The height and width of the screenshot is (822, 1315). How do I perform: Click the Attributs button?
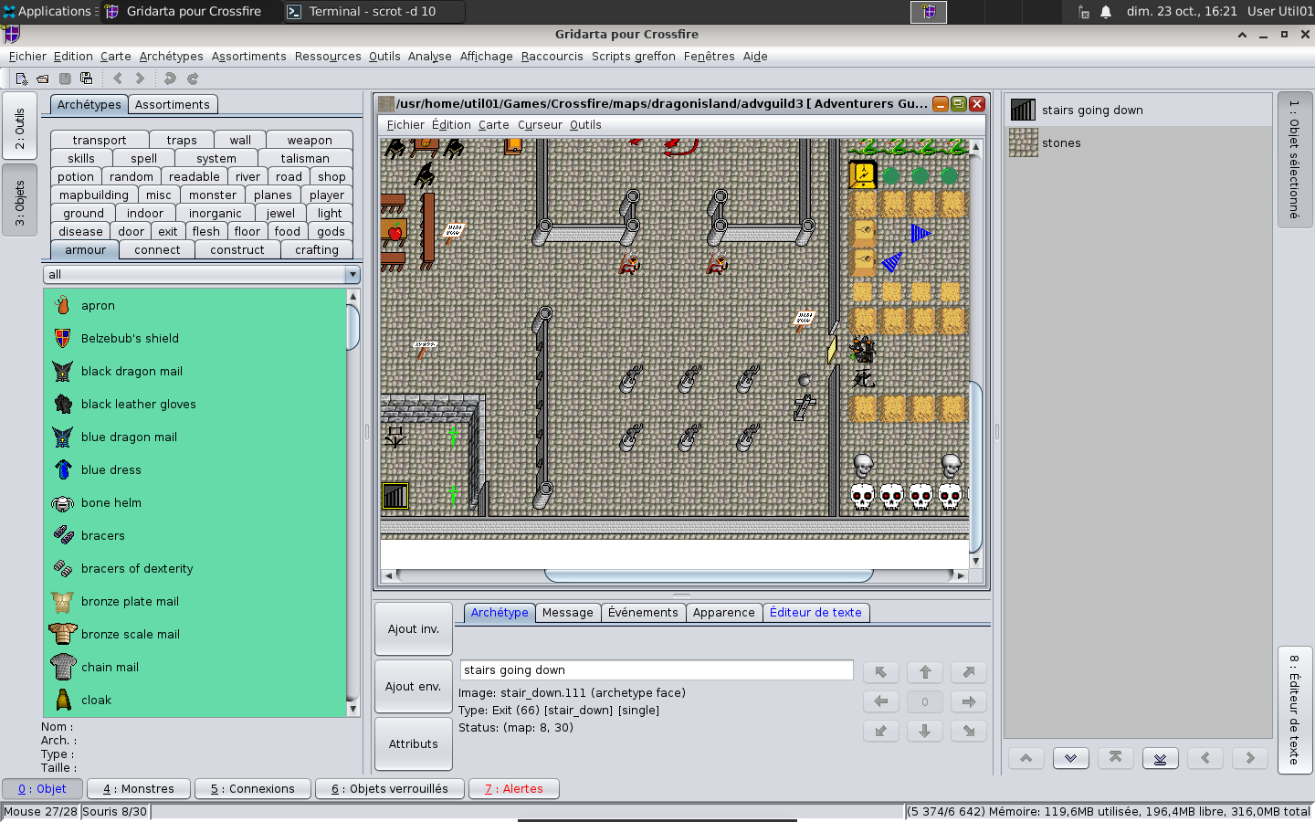(414, 743)
